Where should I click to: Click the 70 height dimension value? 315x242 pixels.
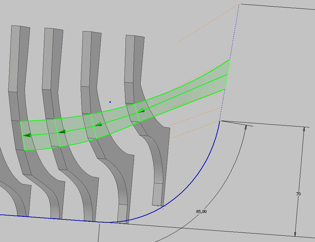pyautogui.click(x=298, y=194)
